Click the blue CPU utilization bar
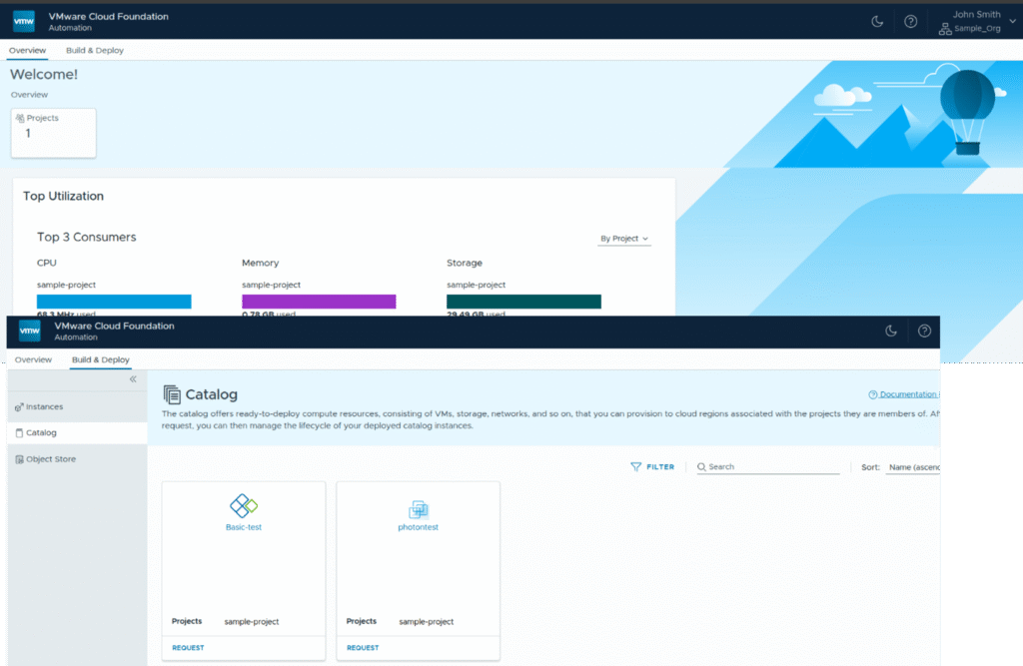1023x666 pixels. coord(114,302)
